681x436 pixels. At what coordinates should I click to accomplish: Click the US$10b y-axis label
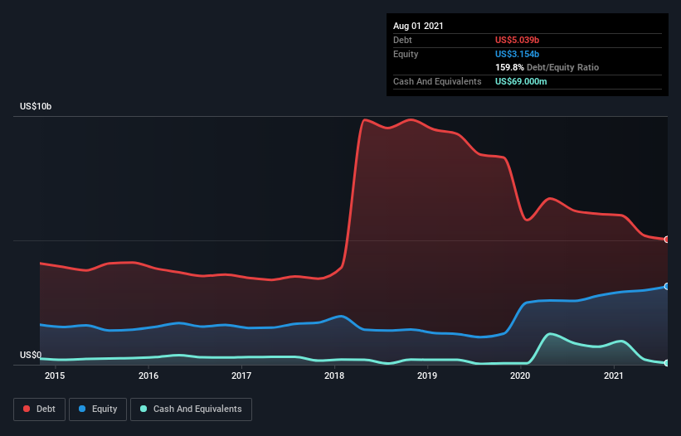point(36,106)
